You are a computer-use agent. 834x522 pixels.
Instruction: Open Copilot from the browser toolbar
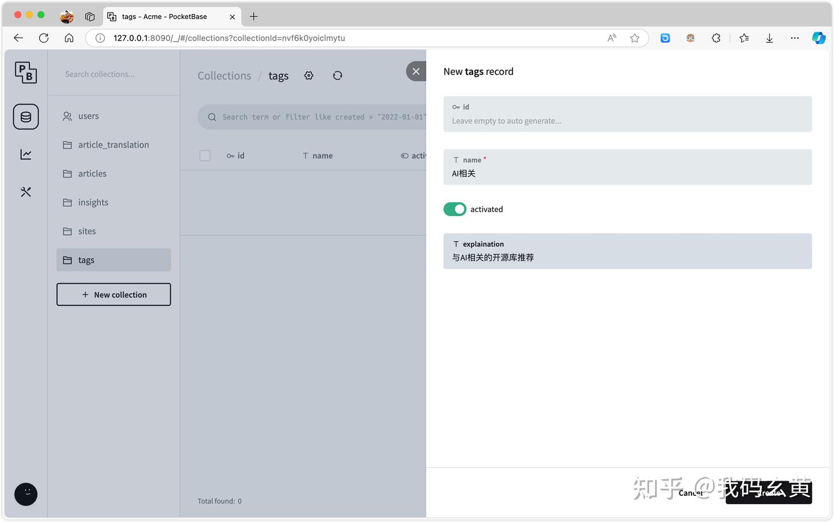coord(818,38)
